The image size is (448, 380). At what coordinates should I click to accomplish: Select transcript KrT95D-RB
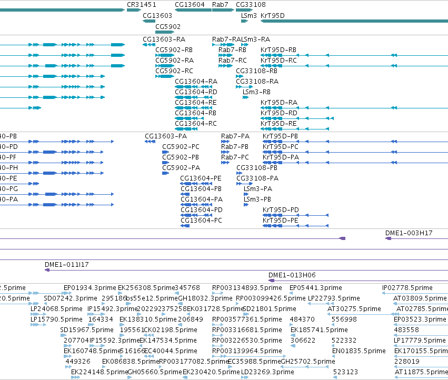pyautogui.click(x=278, y=50)
